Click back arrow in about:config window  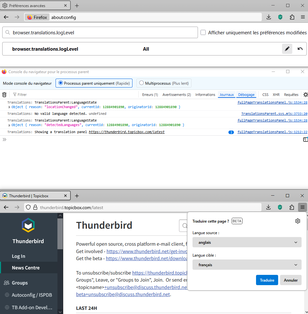[6, 17]
